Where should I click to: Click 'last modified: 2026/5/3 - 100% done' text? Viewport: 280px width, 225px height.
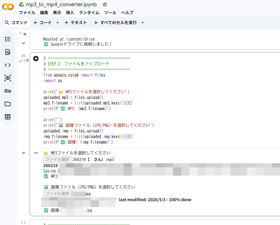pyautogui.click(x=155, y=200)
